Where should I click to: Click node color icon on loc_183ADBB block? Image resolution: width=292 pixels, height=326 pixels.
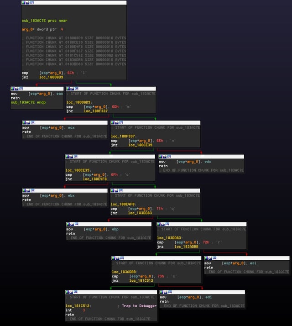click(114, 258)
